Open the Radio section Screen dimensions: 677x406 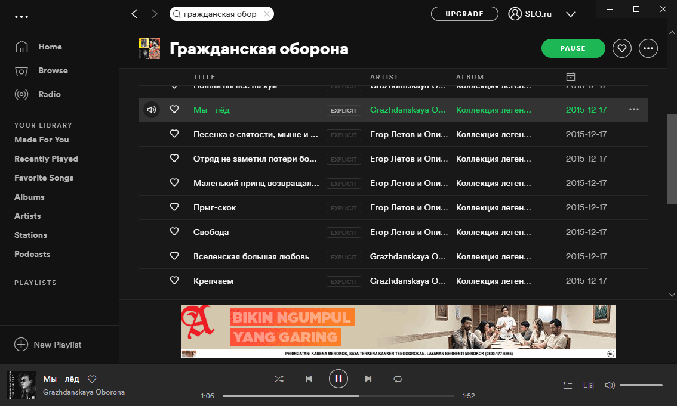(38, 94)
